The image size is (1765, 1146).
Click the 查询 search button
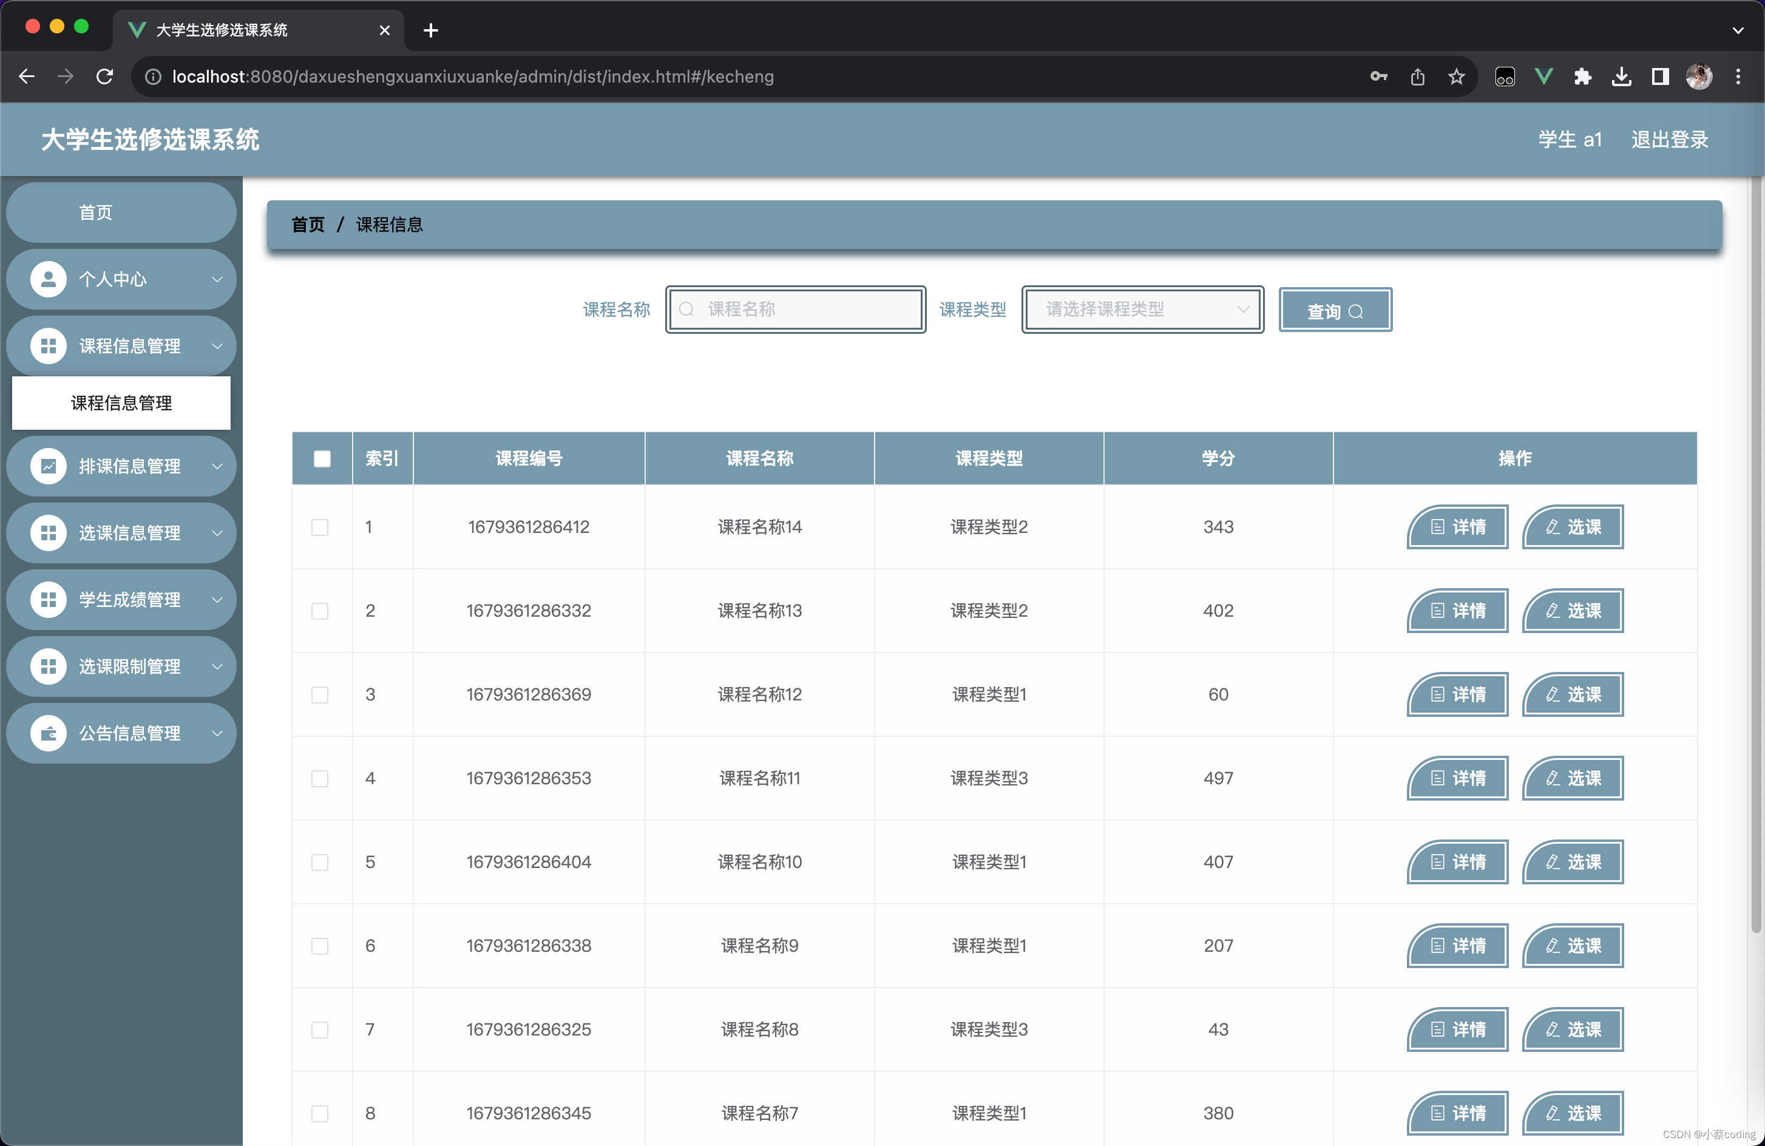pos(1335,310)
